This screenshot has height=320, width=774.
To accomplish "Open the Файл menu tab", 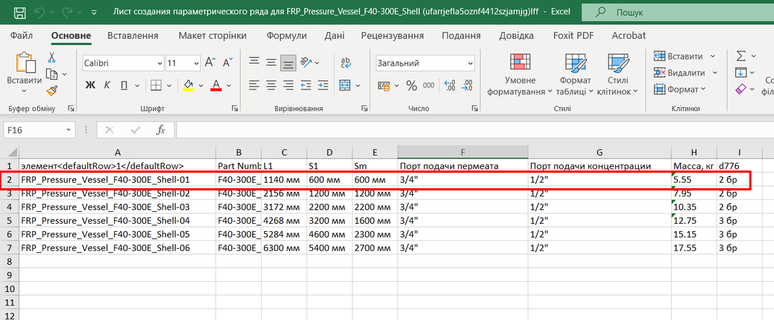I will pyautogui.click(x=22, y=36).
